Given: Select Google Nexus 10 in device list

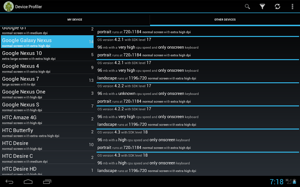Looking at the screenshot, I should click(x=47, y=55).
